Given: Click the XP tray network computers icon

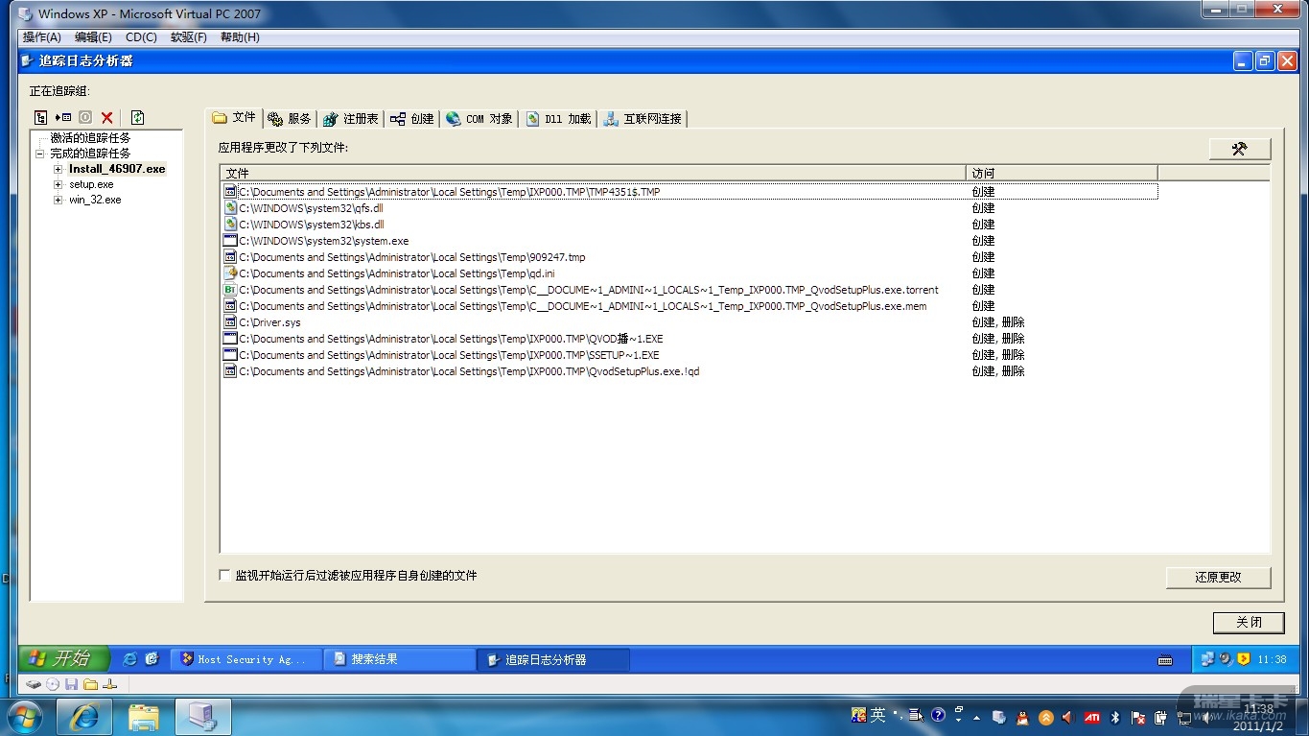Looking at the screenshot, I should point(1208,659).
